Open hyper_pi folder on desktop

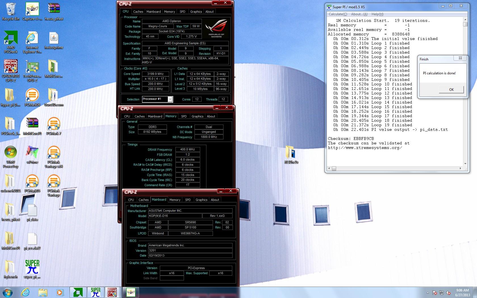coord(11,97)
